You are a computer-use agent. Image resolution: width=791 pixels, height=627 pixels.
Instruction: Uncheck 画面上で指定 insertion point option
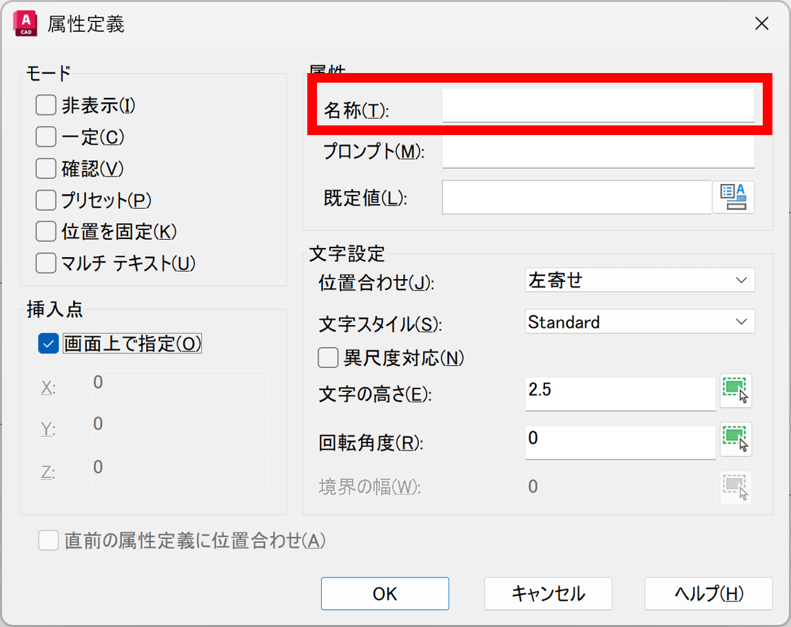click(x=49, y=344)
